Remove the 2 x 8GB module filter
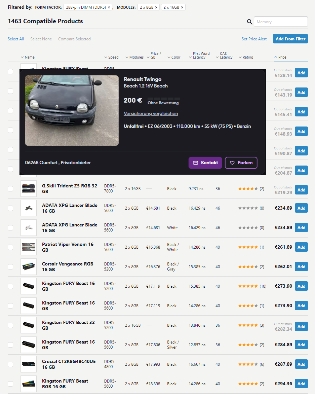Image resolution: width=315 pixels, height=394 pixels. tap(156, 7)
